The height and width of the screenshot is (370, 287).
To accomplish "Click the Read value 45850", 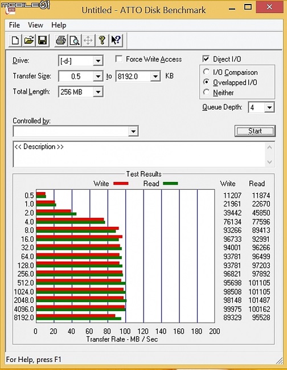I will (x=261, y=213).
